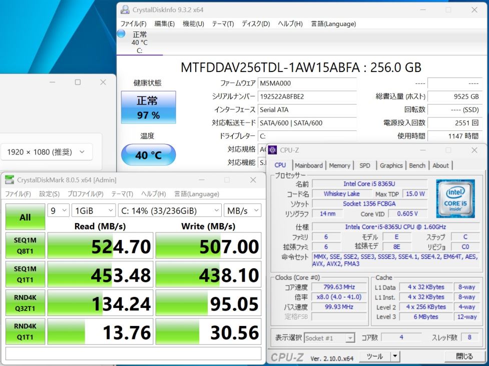Click the firmware field M5MA000

[307, 83]
